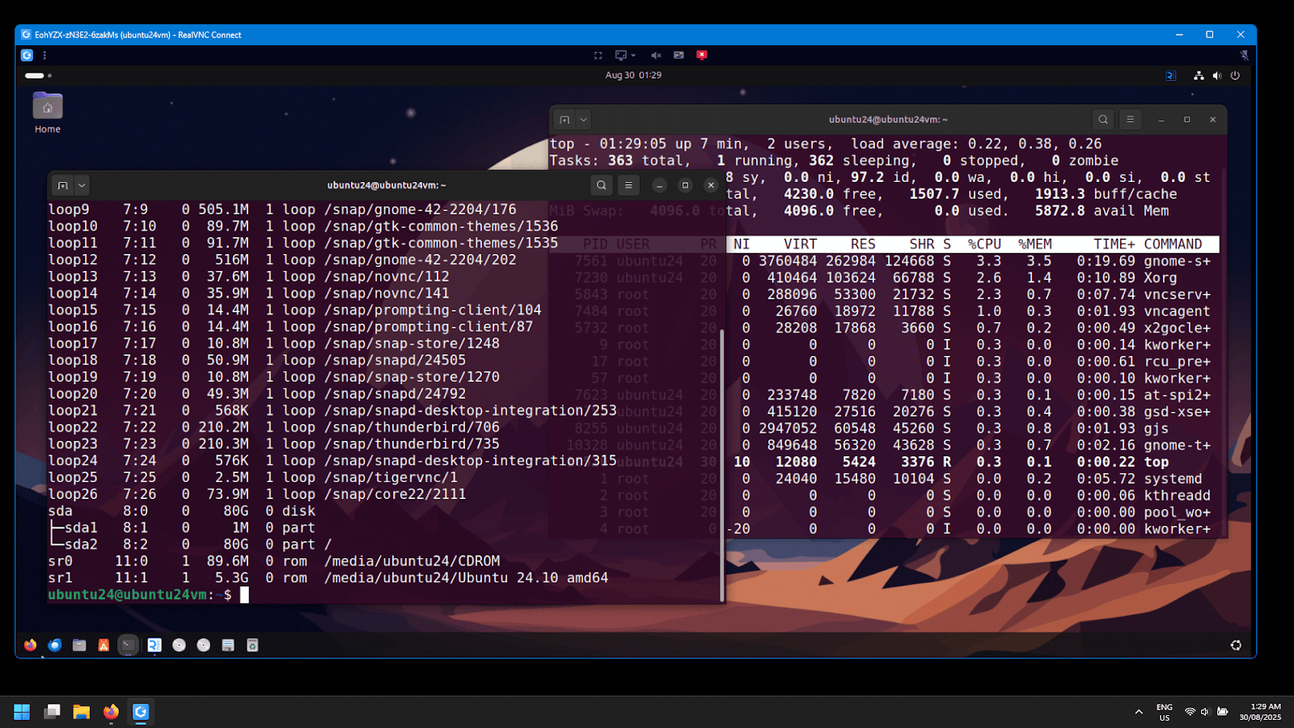Open search in the lsblk terminal window
Viewport: 1294px width, 728px height.
click(601, 185)
